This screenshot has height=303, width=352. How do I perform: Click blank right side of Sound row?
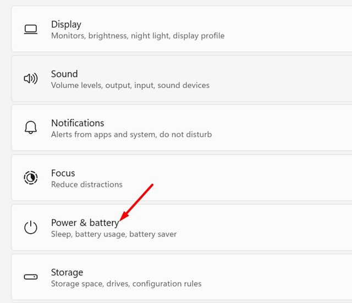[x=286, y=79]
